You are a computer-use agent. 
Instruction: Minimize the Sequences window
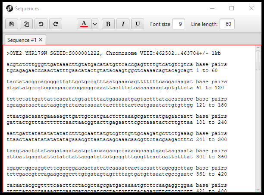[x=212, y=8]
